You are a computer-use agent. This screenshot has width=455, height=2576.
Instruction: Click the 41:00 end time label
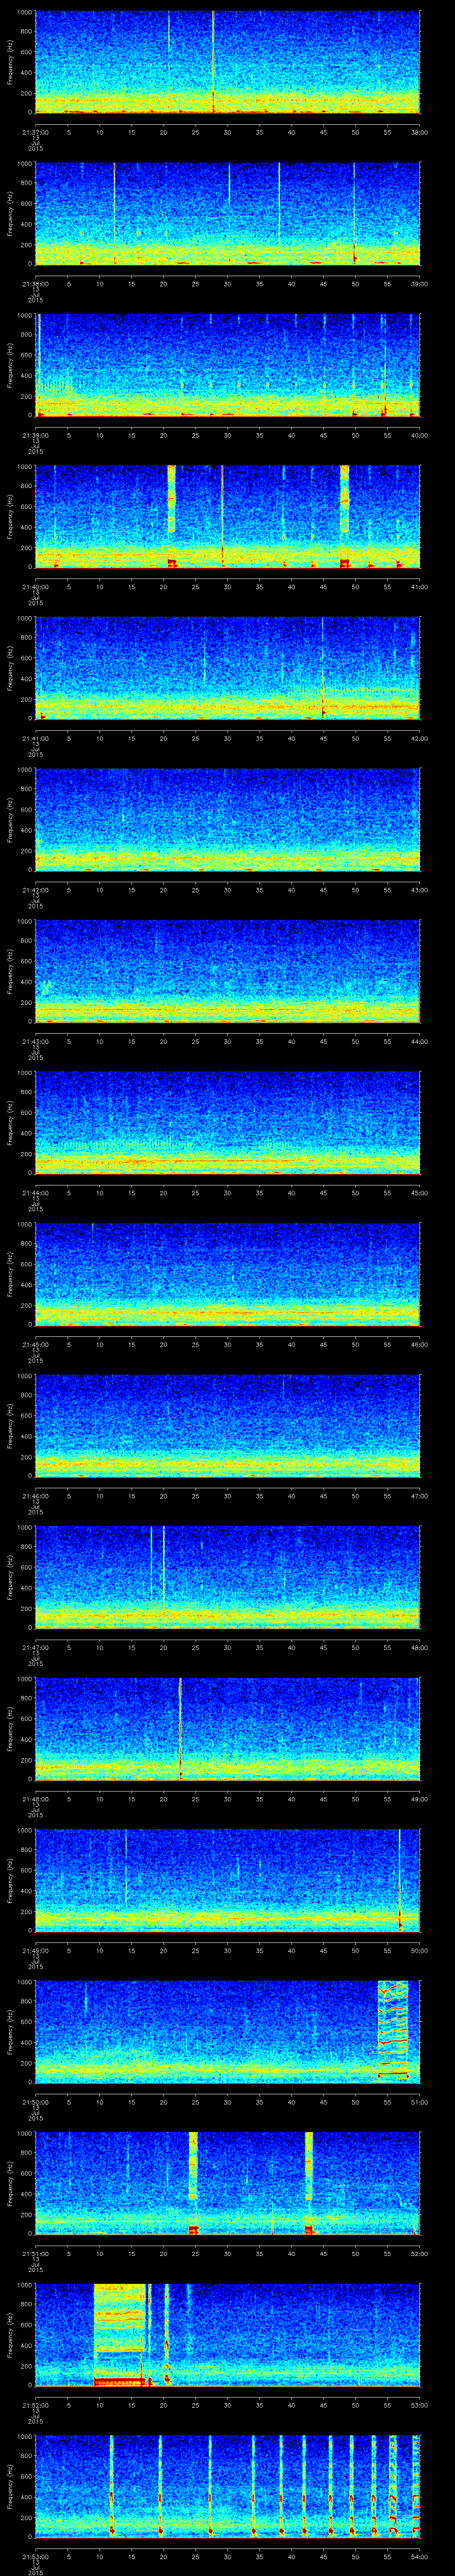coord(420,587)
